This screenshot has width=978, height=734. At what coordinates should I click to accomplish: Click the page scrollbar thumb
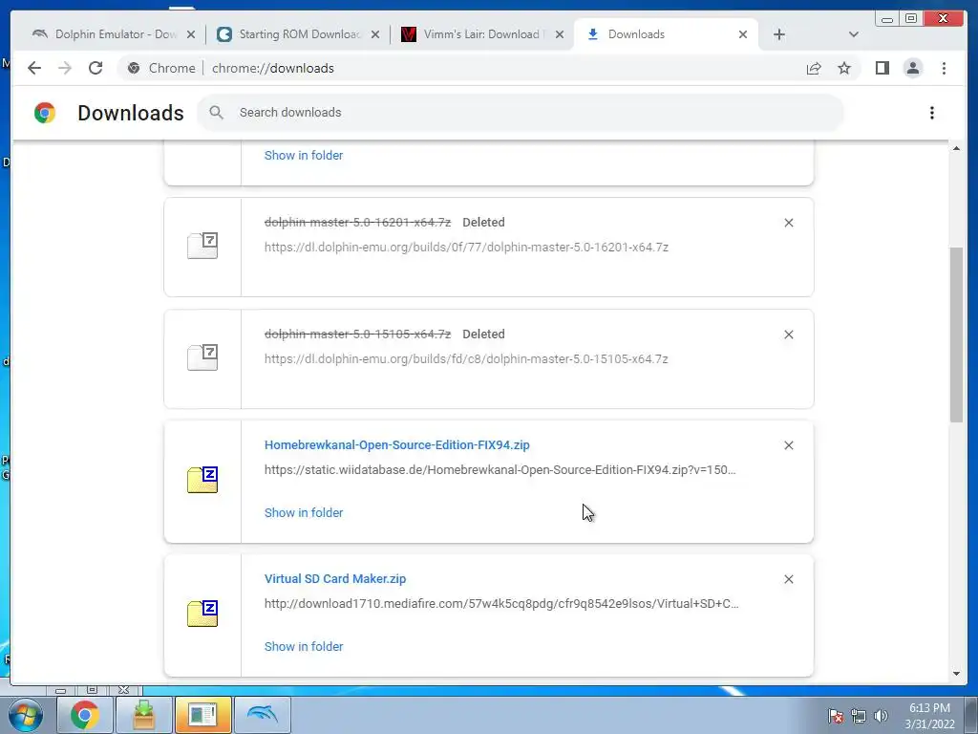(956, 335)
